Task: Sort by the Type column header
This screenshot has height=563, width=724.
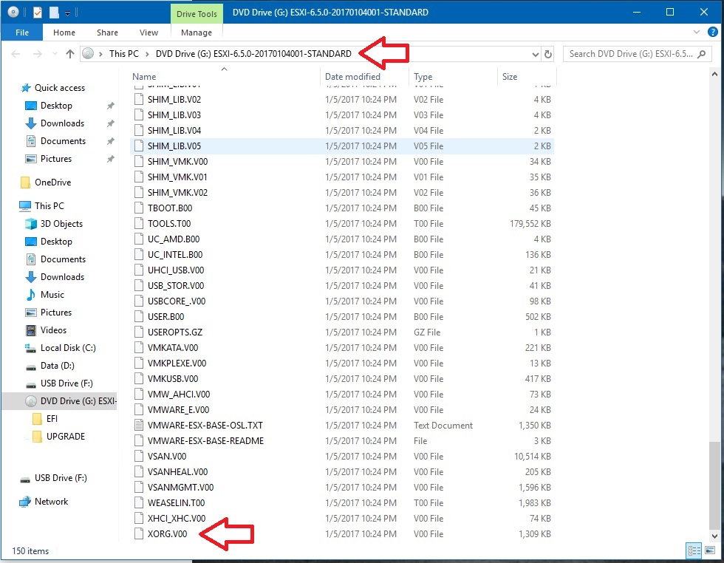Action: (x=423, y=77)
